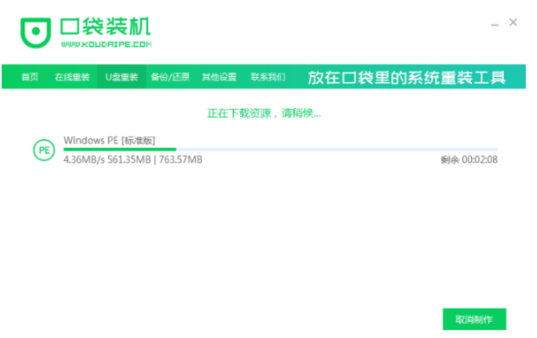The height and width of the screenshot is (338, 537).
Task: Minimize the 口袋装机 window
Action: (495, 24)
